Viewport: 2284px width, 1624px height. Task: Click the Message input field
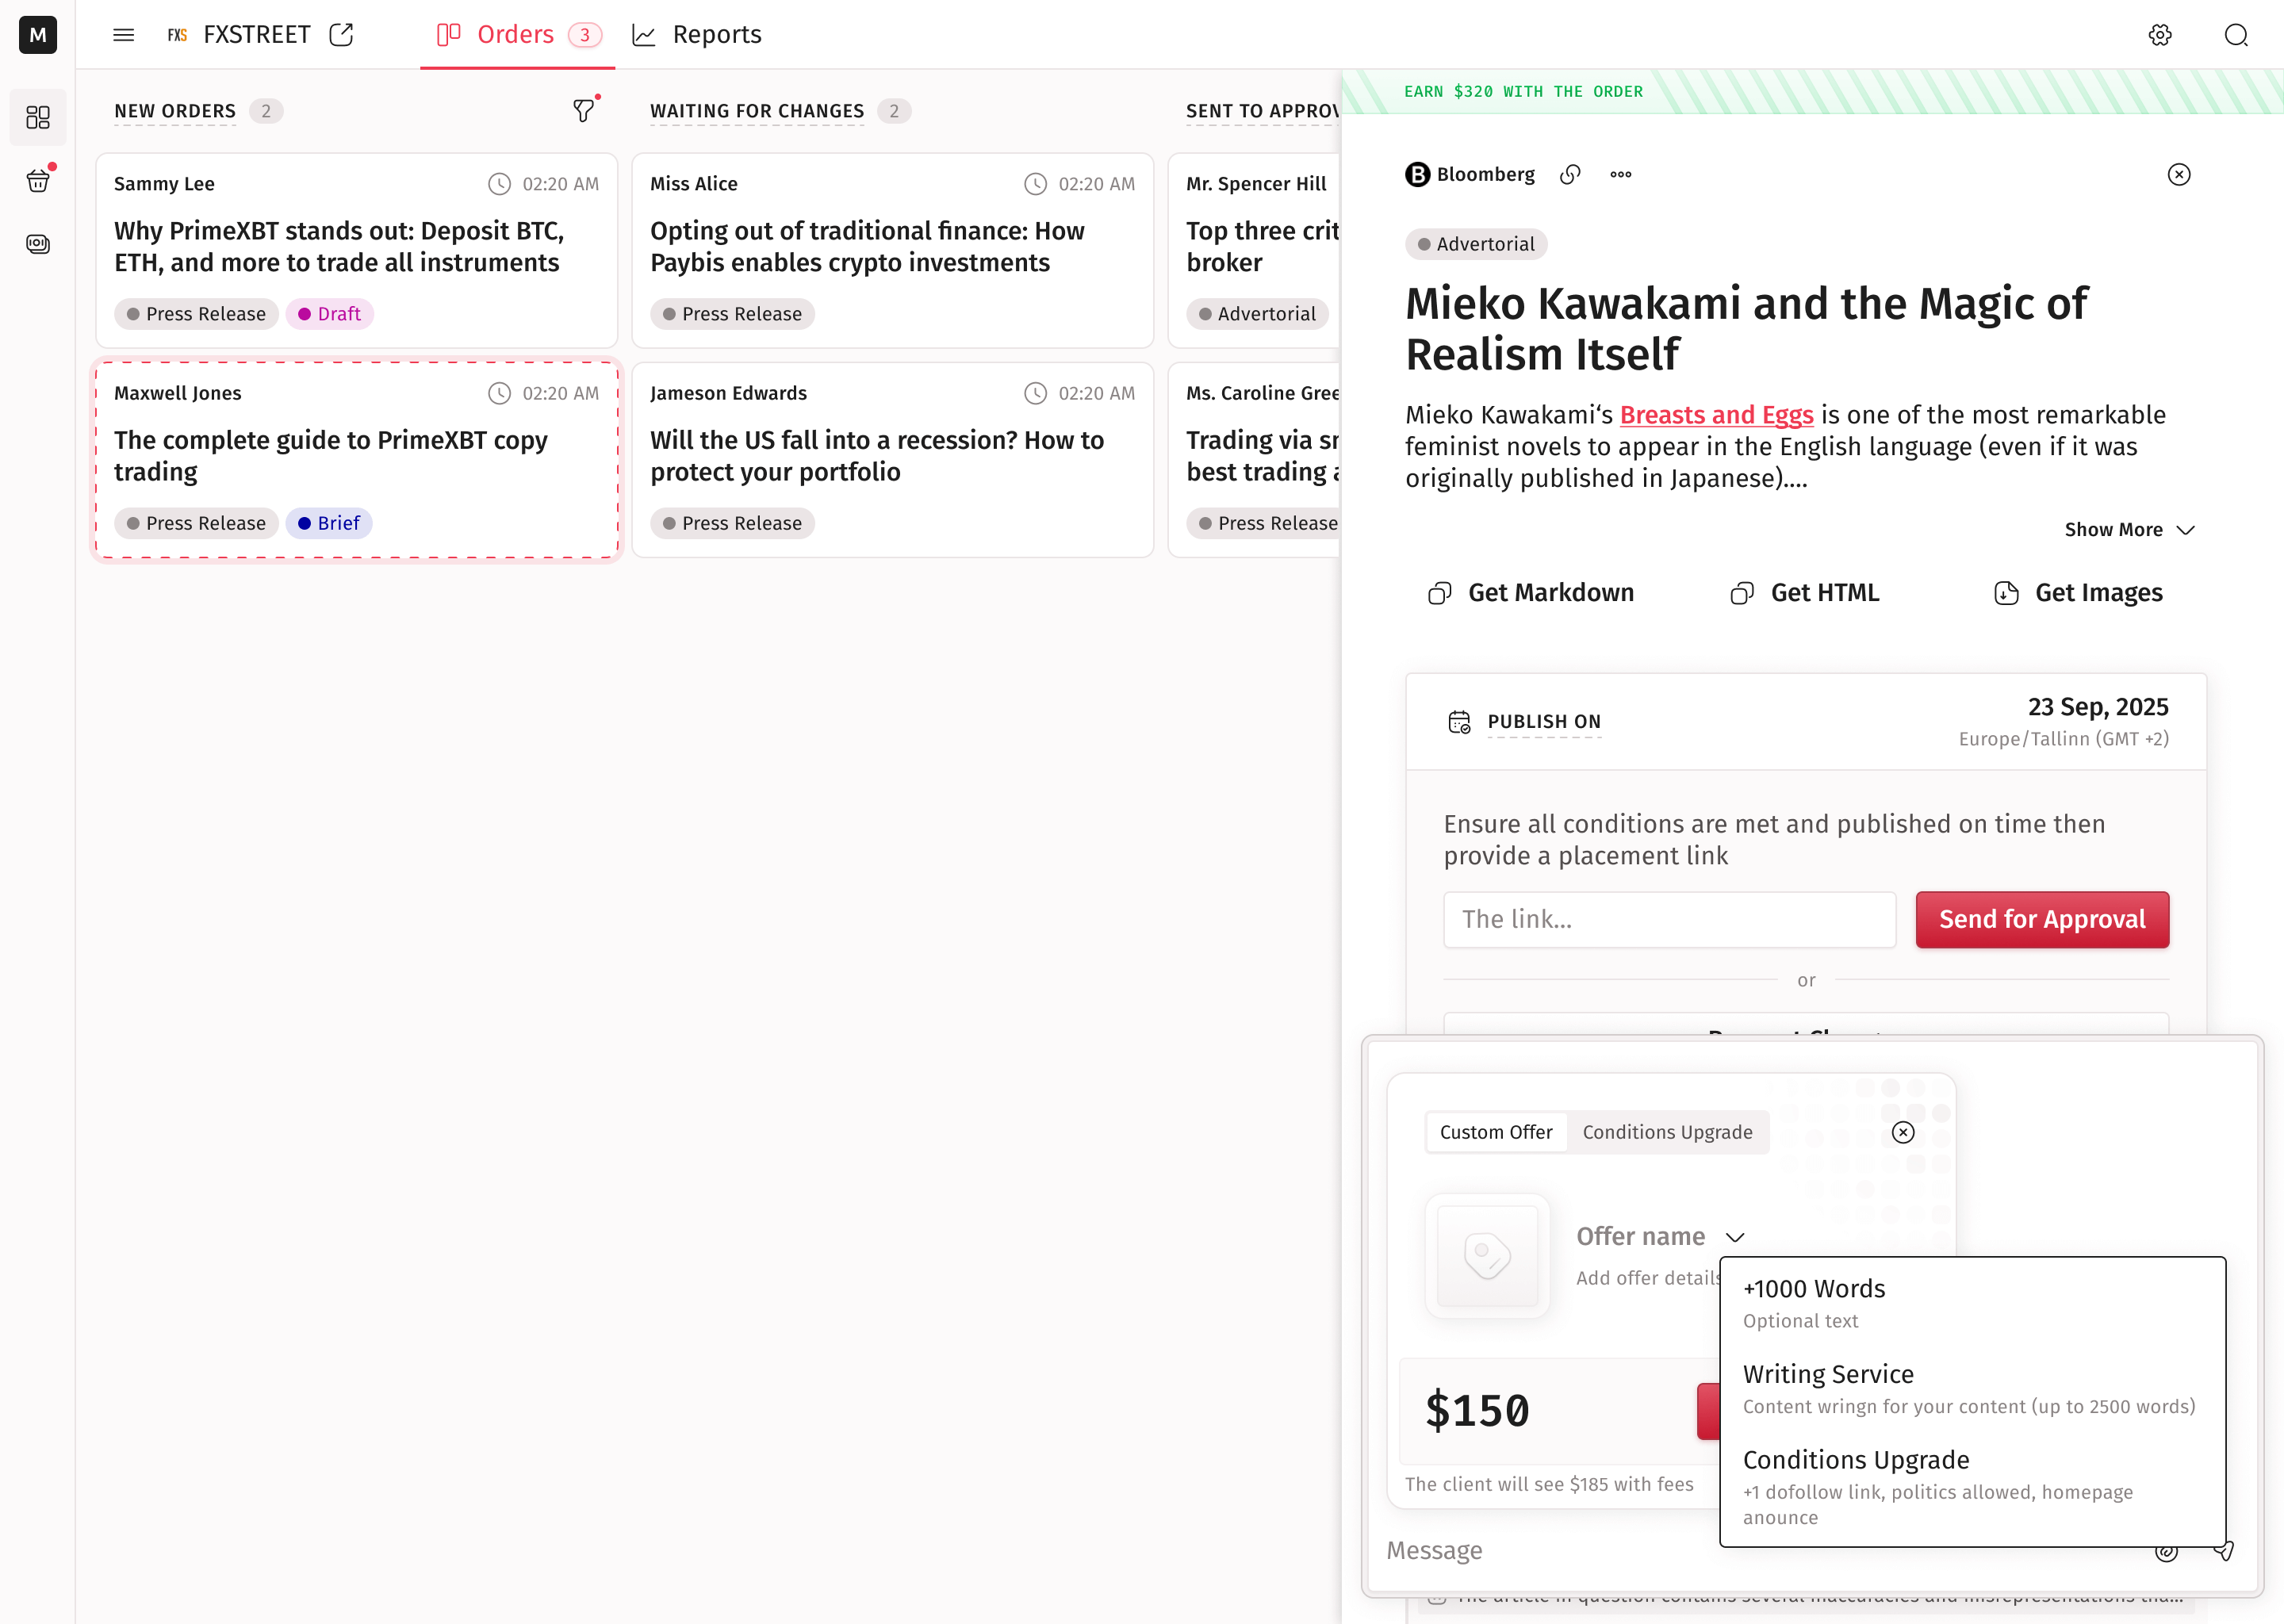(1760, 1551)
